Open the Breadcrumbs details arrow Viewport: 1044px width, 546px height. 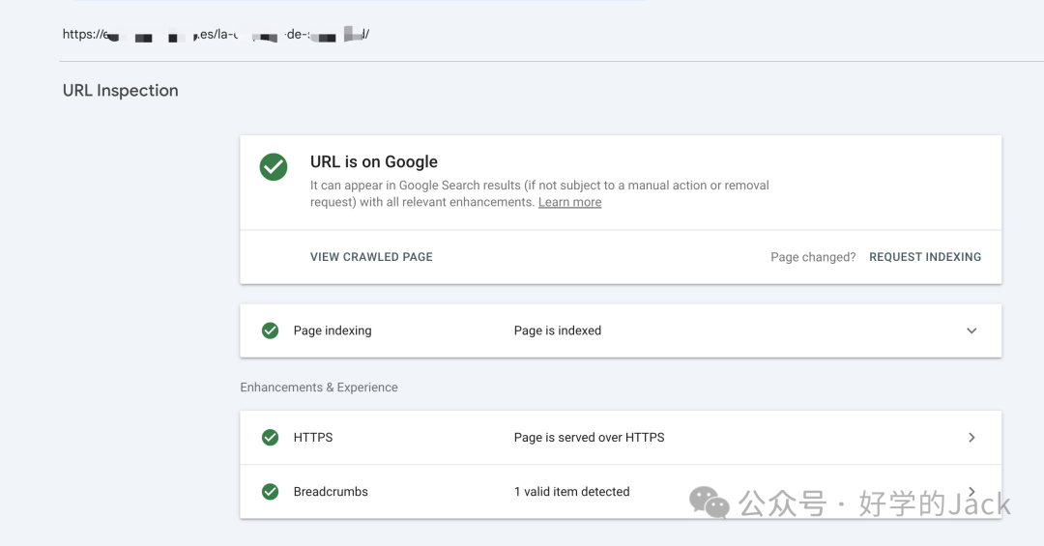pyautogui.click(x=971, y=491)
